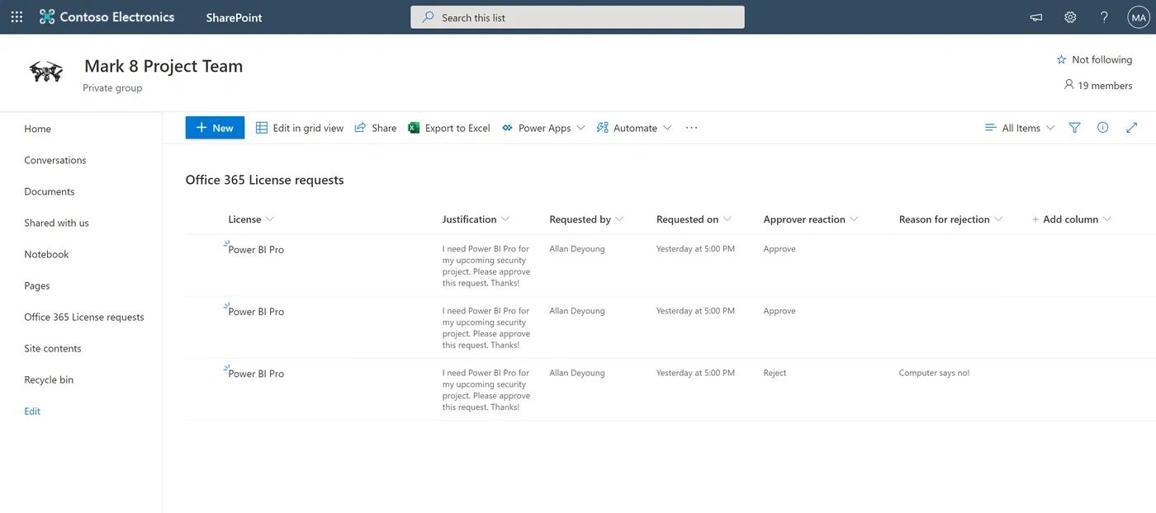Open Pages in side navigation
This screenshot has height=513, width=1156.
pos(37,285)
